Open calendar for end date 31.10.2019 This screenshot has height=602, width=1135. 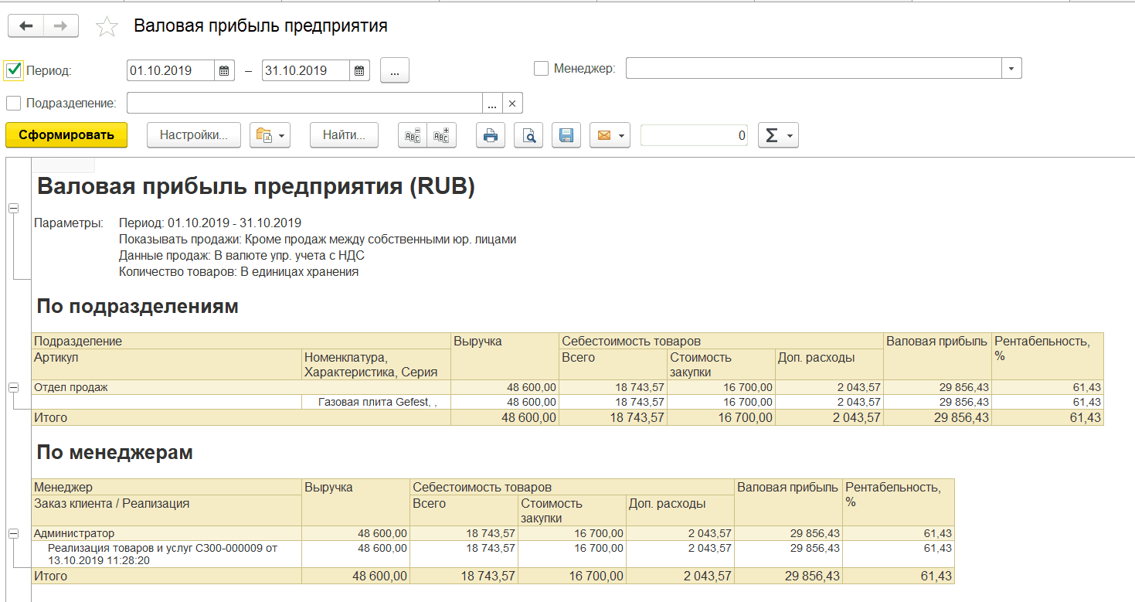coord(360,70)
